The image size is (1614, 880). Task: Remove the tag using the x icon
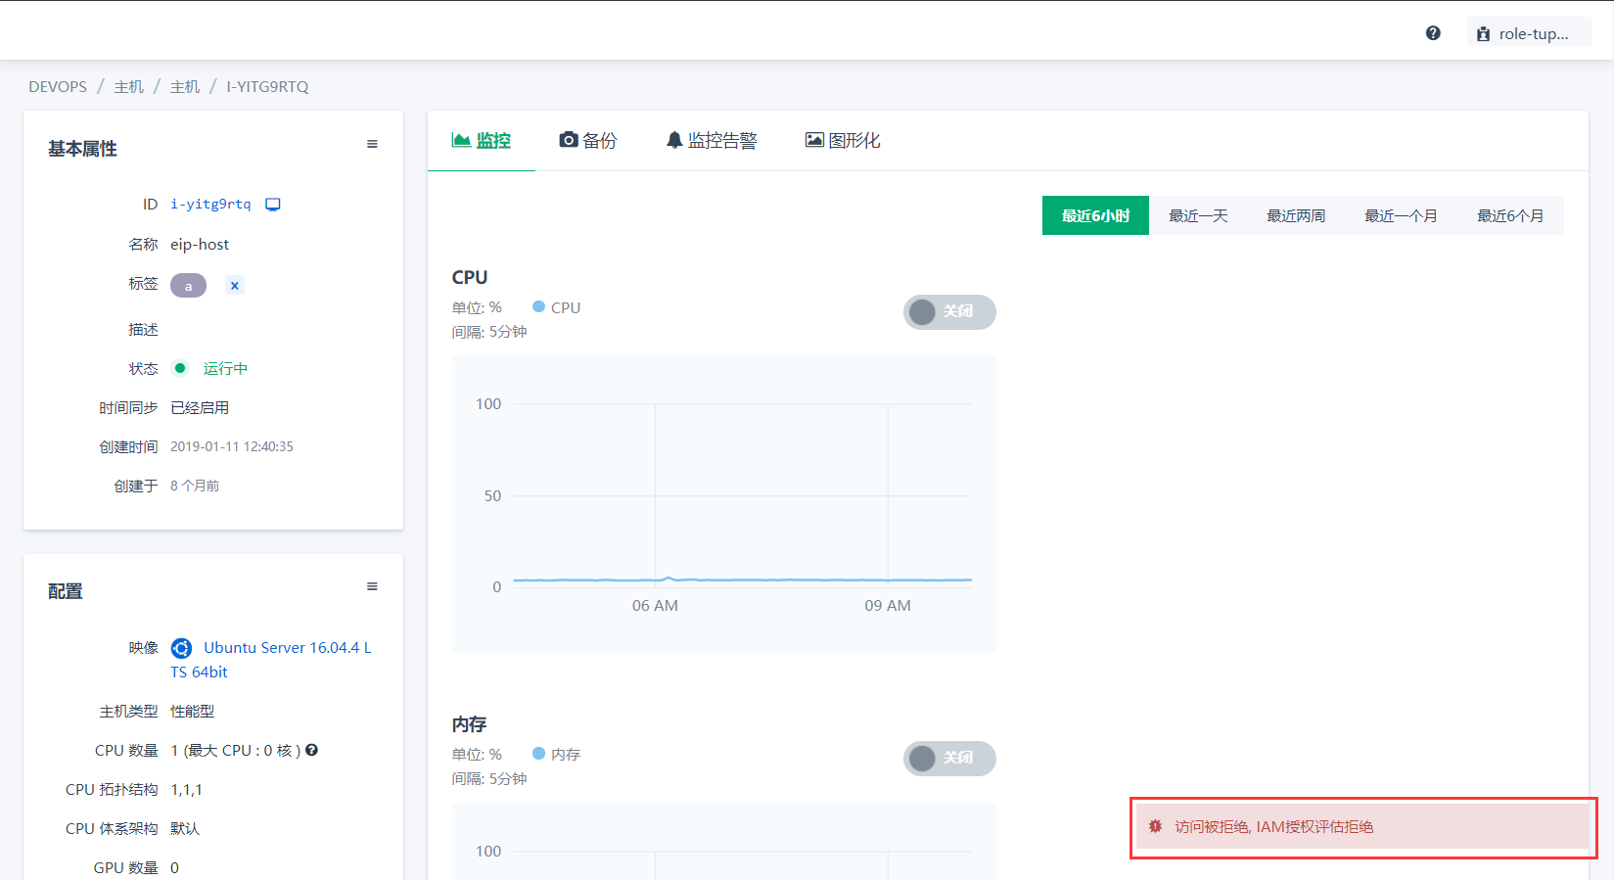coord(234,286)
